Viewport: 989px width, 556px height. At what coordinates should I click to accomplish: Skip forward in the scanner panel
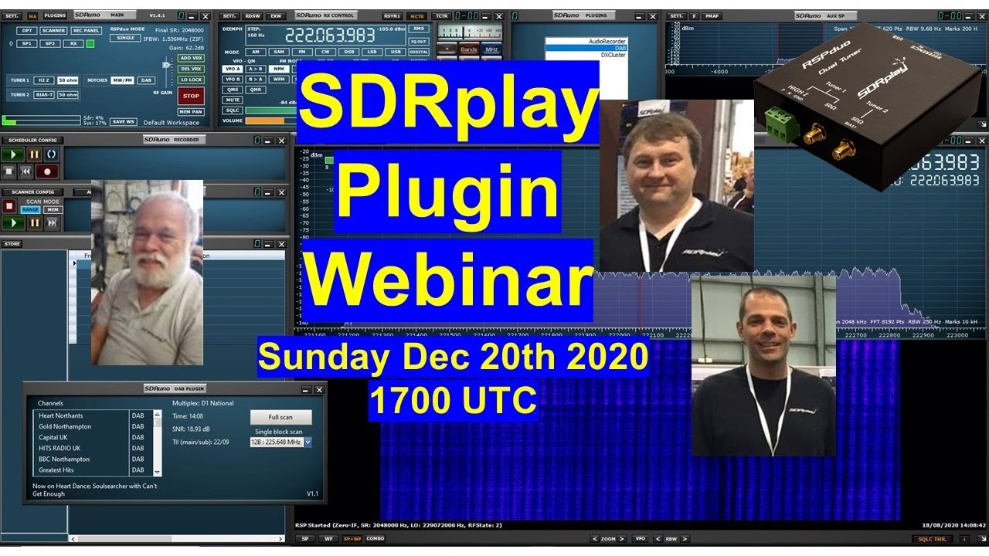52,223
